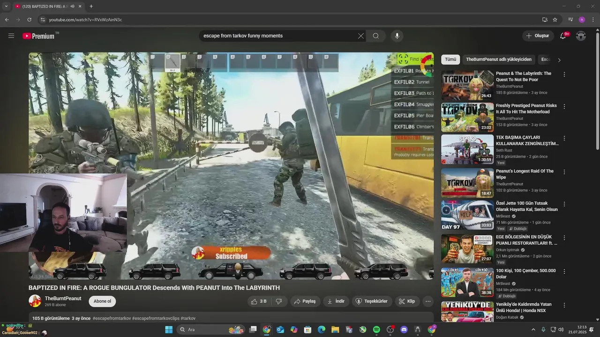The height and width of the screenshot is (337, 600).
Task: Open Yeniköy'de Kaldırımda Yatan Honda video
Action: [467, 311]
